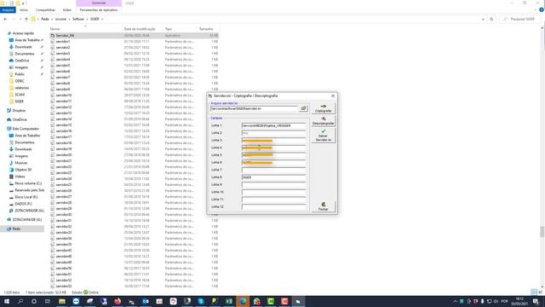Image resolution: width=545 pixels, height=307 pixels.
Task: Open the Exibir ribbon tab
Action: 66,10
